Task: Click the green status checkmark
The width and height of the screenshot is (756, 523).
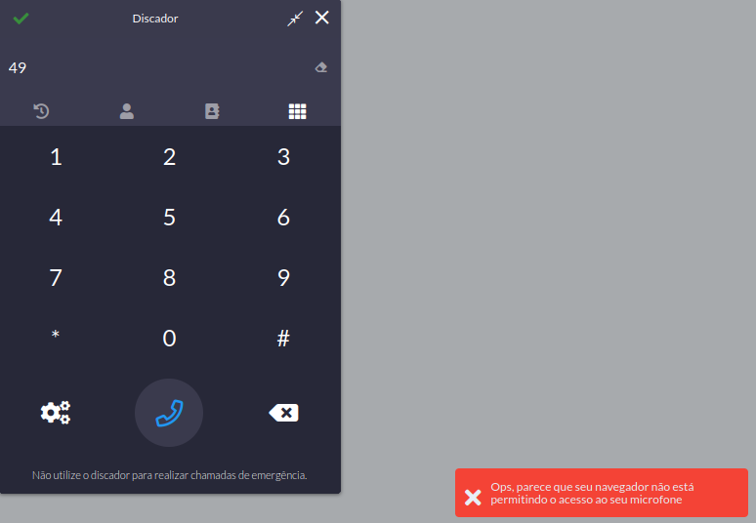Action: point(21,19)
